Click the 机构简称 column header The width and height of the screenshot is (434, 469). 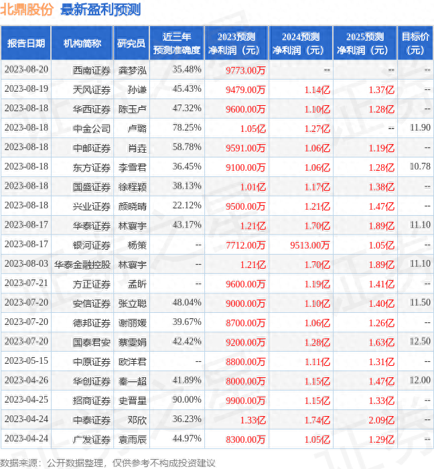82,44
